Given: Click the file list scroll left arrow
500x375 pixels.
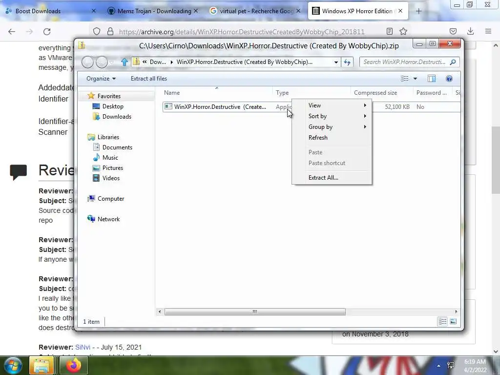Looking at the screenshot, I should tap(160, 312).
